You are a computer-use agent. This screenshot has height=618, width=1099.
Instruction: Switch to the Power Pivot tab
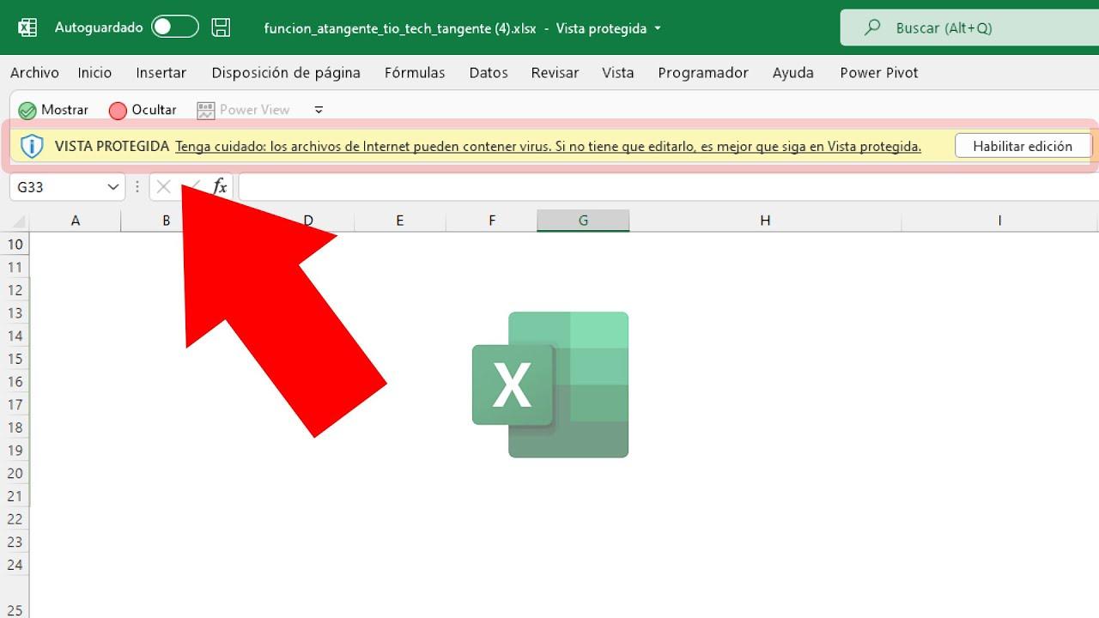click(878, 73)
